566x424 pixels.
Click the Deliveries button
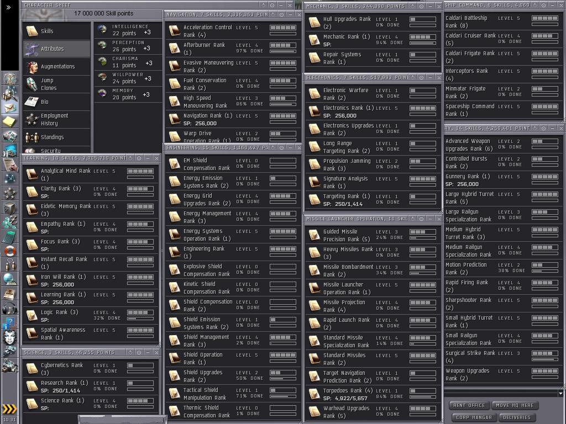(517, 417)
